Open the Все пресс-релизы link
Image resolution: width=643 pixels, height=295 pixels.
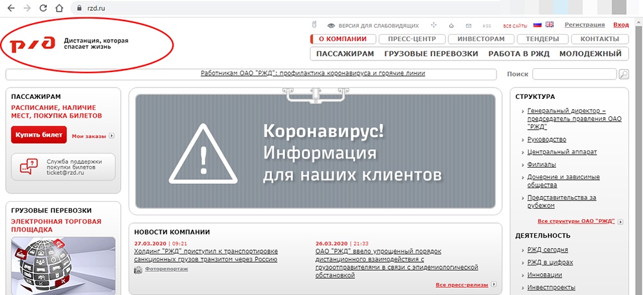[462, 284]
